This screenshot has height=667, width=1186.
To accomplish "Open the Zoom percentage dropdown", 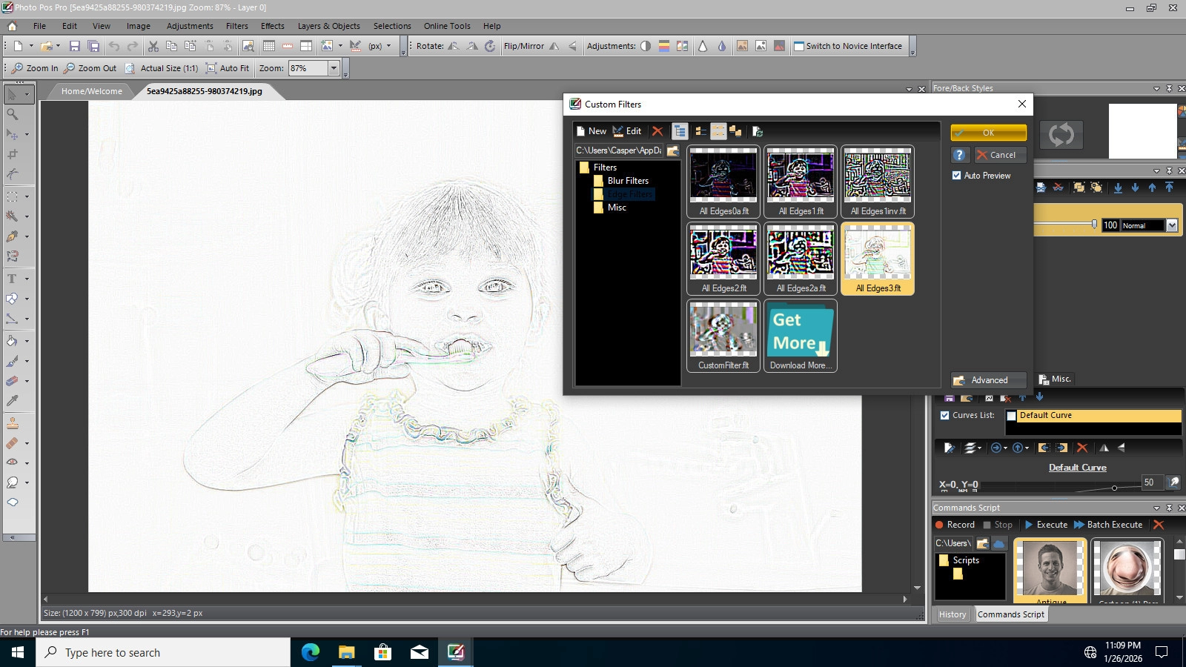I will pyautogui.click(x=334, y=68).
